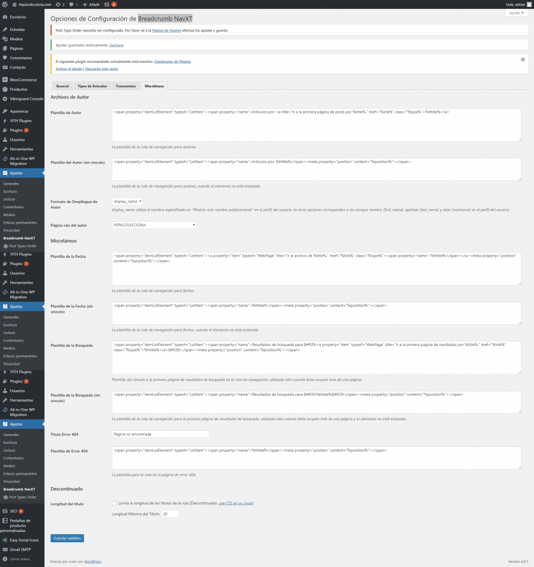This screenshot has width=534, height=567.
Task: Open Vikinguard Console gear icon
Action: coord(5,99)
